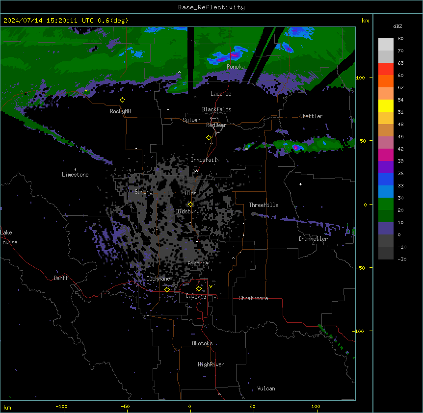Click the Didsbury label

(188, 211)
